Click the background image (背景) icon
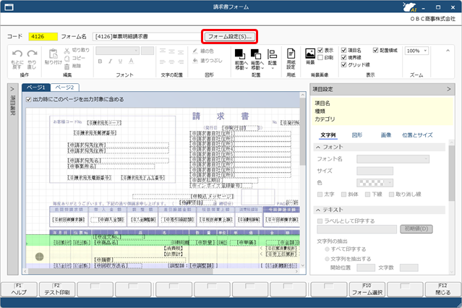The height and width of the screenshot is (308, 462). point(310,53)
